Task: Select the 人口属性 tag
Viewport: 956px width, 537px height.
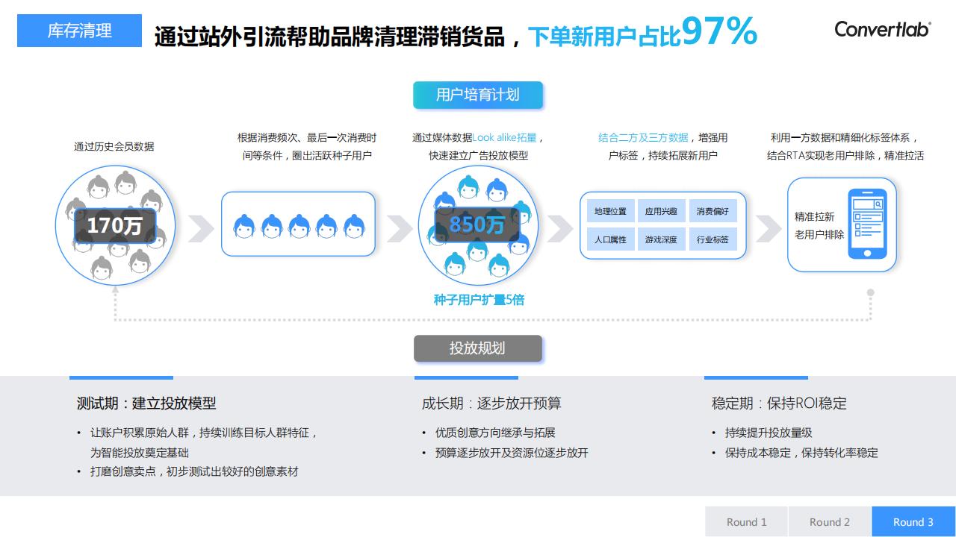Action: [x=610, y=239]
